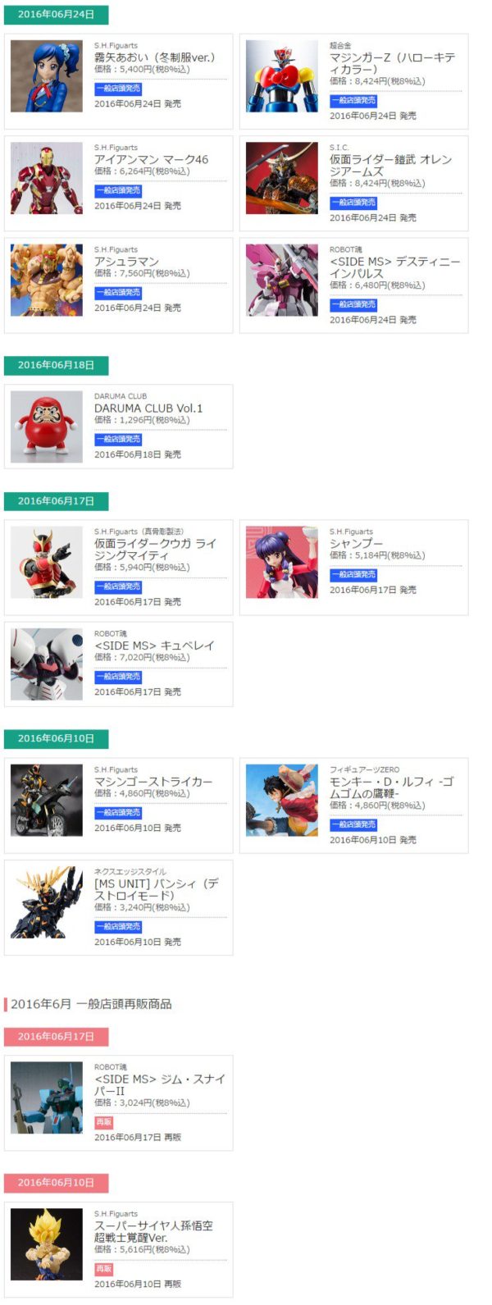Click the ジム・スナイパーII product thumbnail
Screen dimensions: 492x1305
coord(47,1098)
